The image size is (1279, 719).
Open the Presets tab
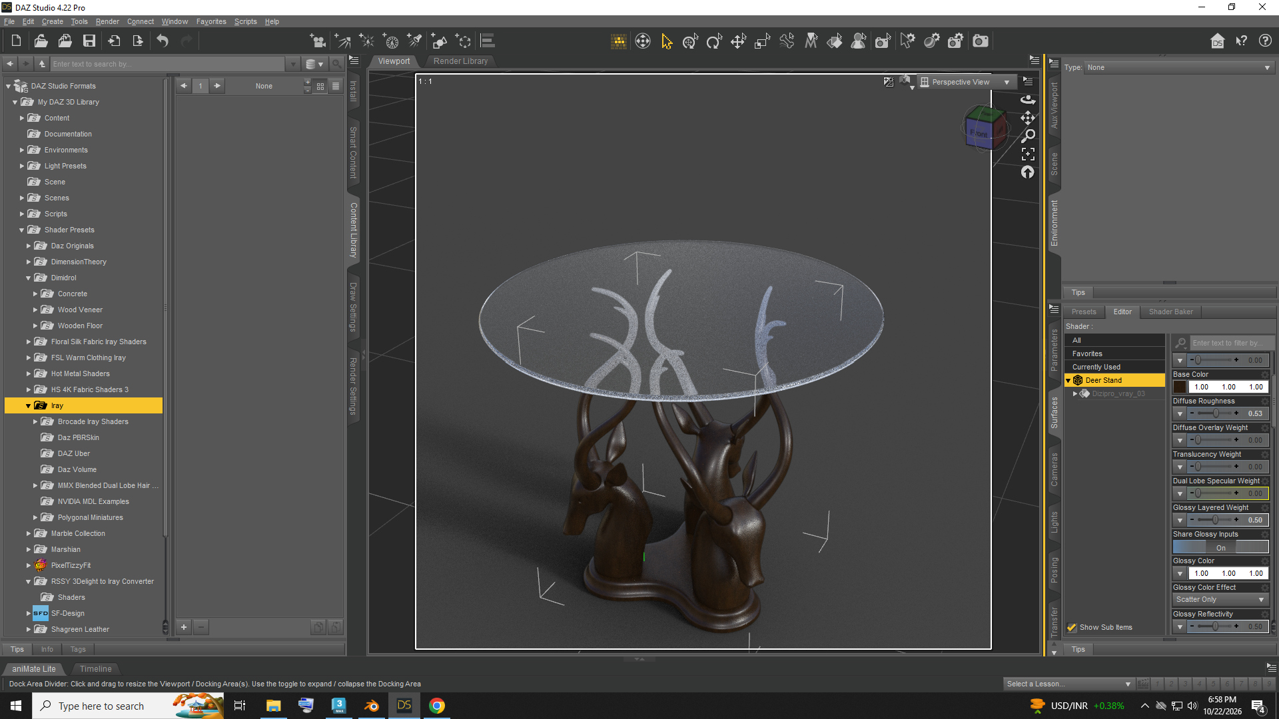click(1083, 312)
